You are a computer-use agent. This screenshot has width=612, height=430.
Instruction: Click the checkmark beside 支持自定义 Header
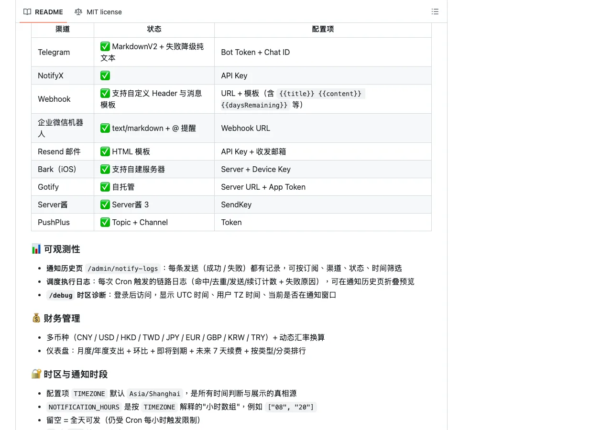click(105, 93)
